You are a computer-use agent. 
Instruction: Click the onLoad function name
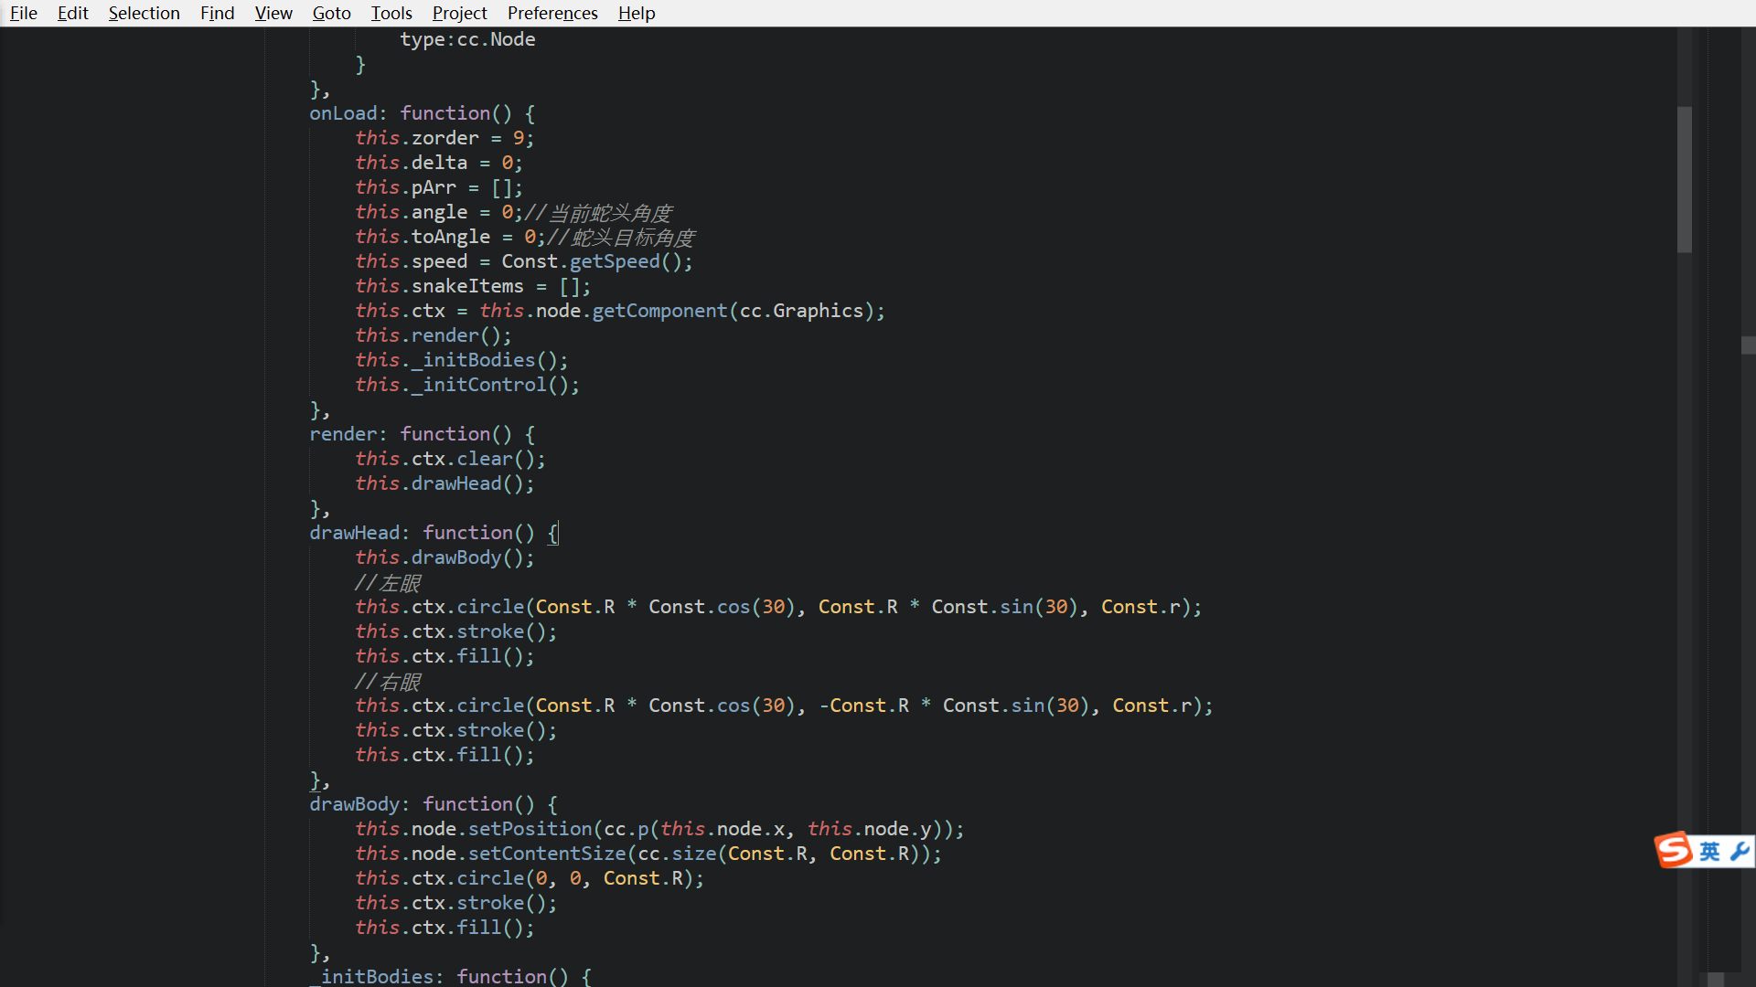[343, 113]
